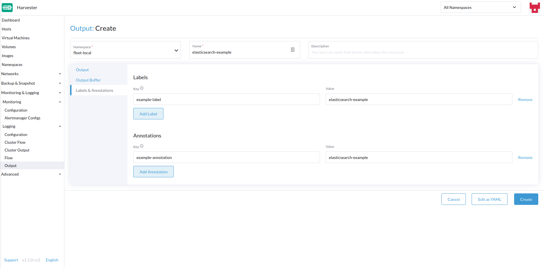Click the Harvester logo in the top bar
This screenshot has width=544, height=268.
click(7, 7)
